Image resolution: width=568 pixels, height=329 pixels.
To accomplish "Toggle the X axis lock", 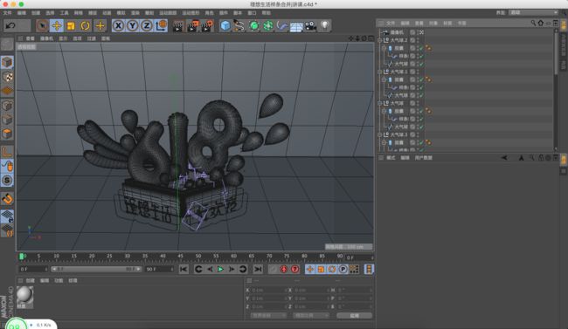I will click(x=118, y=25).
